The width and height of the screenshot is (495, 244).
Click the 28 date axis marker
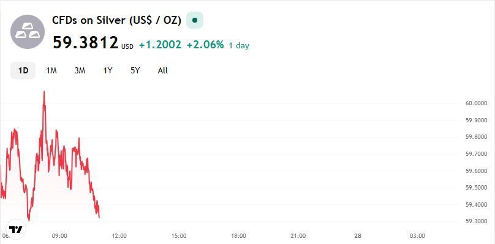point(357,235)
